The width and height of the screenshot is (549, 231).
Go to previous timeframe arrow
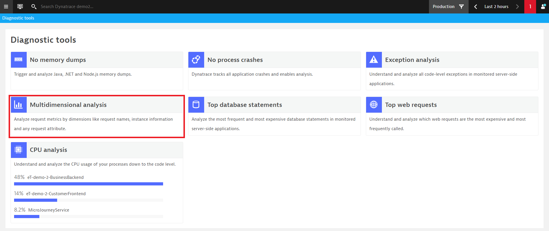click(x=476, y=7)
